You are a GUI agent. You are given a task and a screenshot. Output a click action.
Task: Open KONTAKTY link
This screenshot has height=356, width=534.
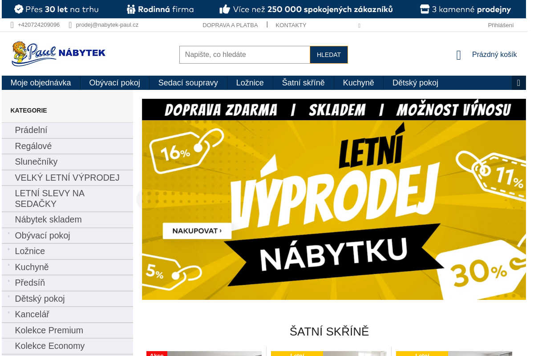291,25
